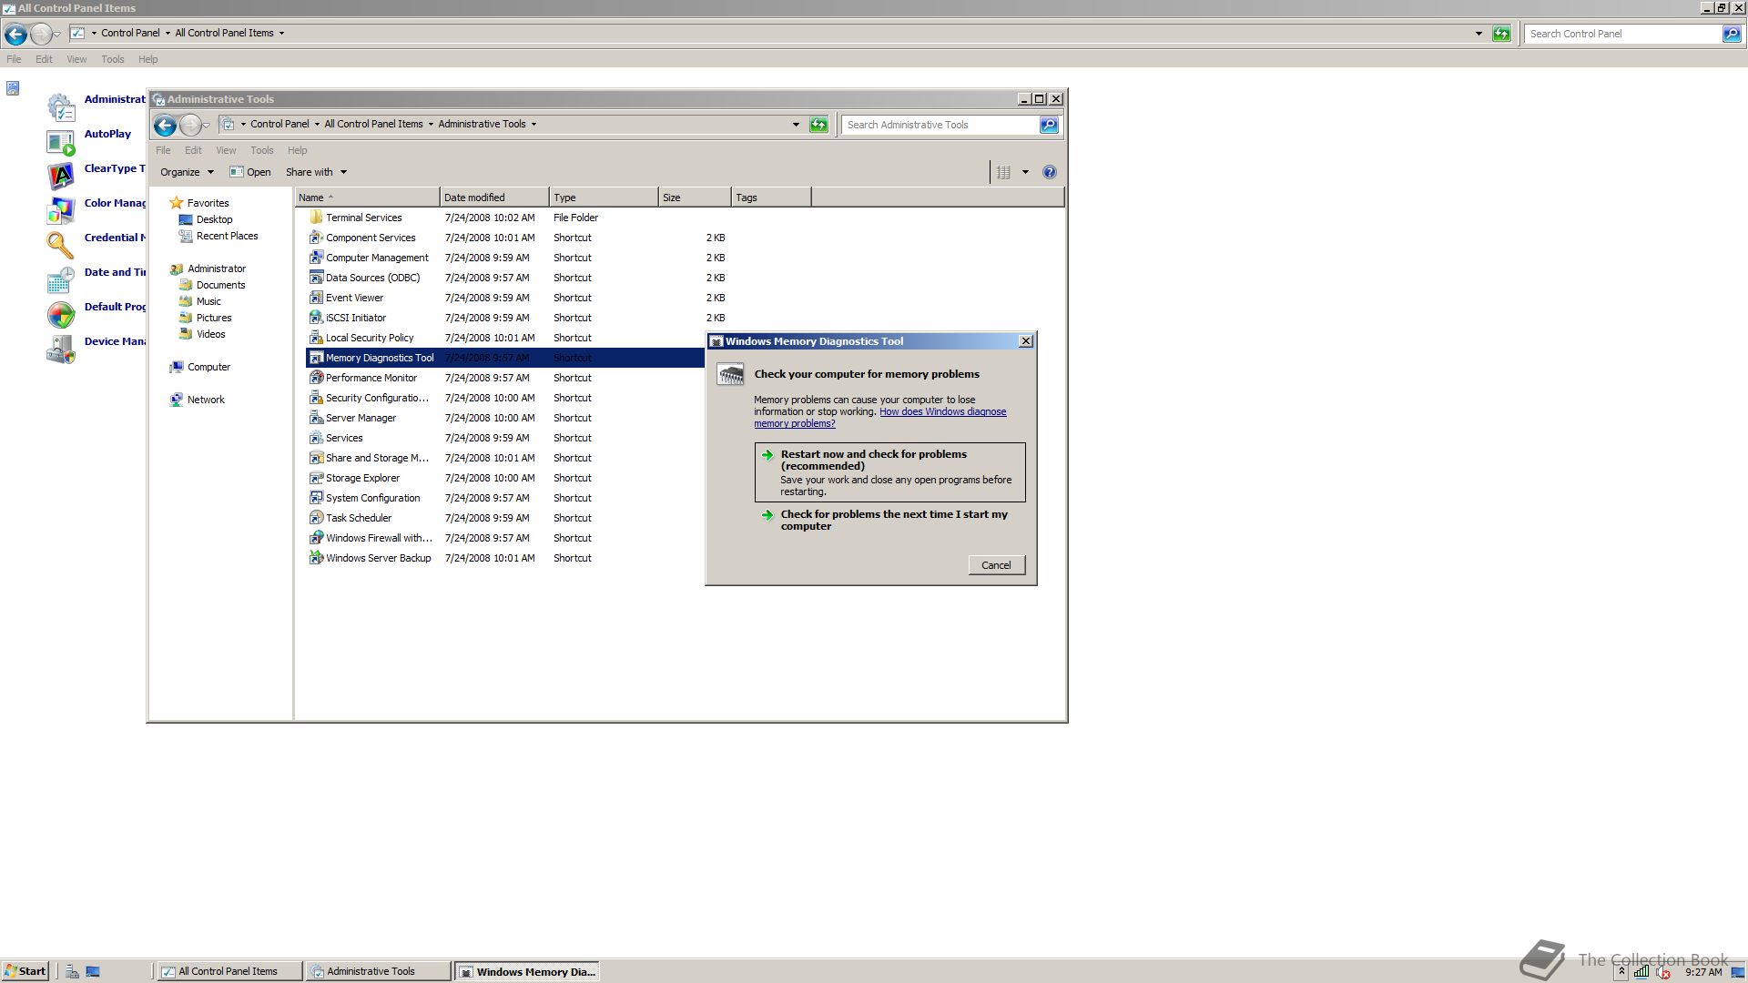
Task: Click the search magnifier in Administrative Tools
Action: pos(1049,125)
